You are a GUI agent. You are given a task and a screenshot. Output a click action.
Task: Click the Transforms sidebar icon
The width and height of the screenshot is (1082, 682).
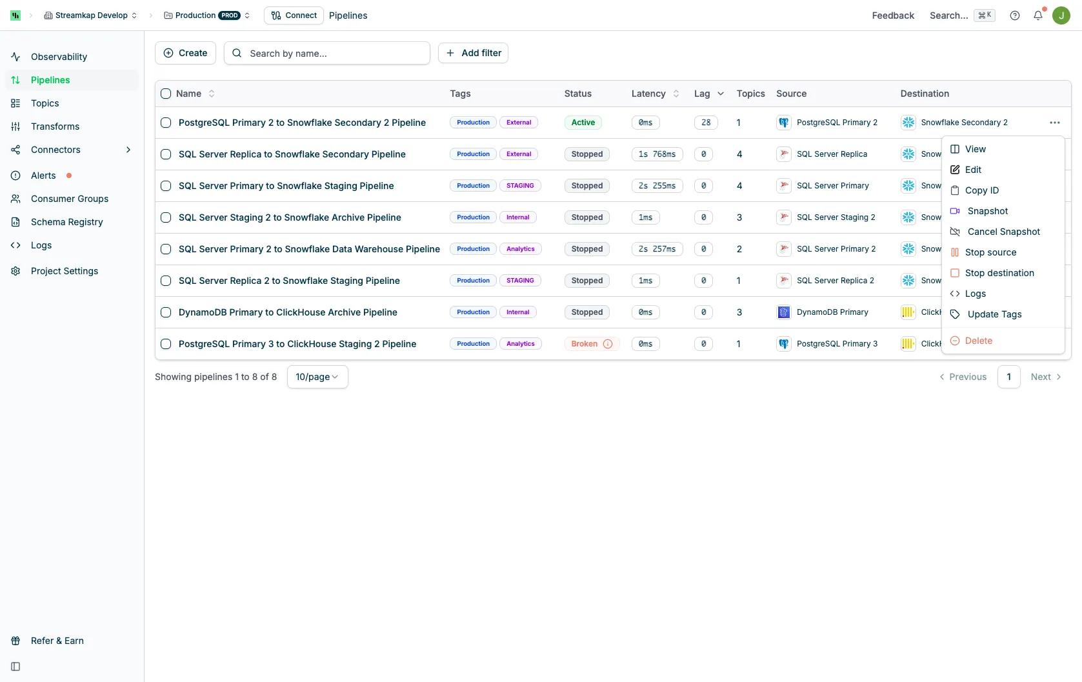15,126
